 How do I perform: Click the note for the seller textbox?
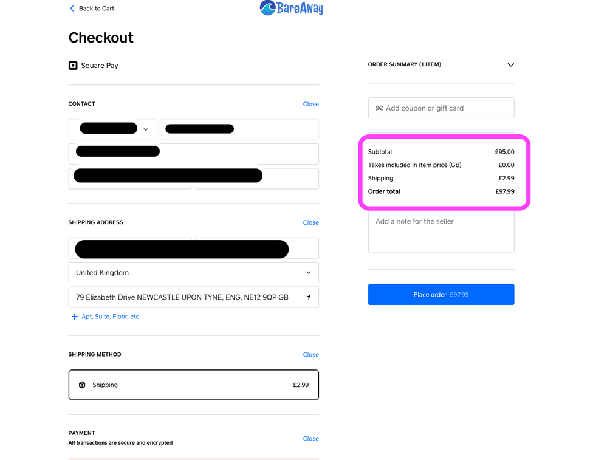[441, 231]
